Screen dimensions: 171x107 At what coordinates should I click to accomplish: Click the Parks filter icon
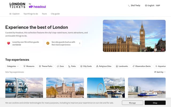coord(69,66)
